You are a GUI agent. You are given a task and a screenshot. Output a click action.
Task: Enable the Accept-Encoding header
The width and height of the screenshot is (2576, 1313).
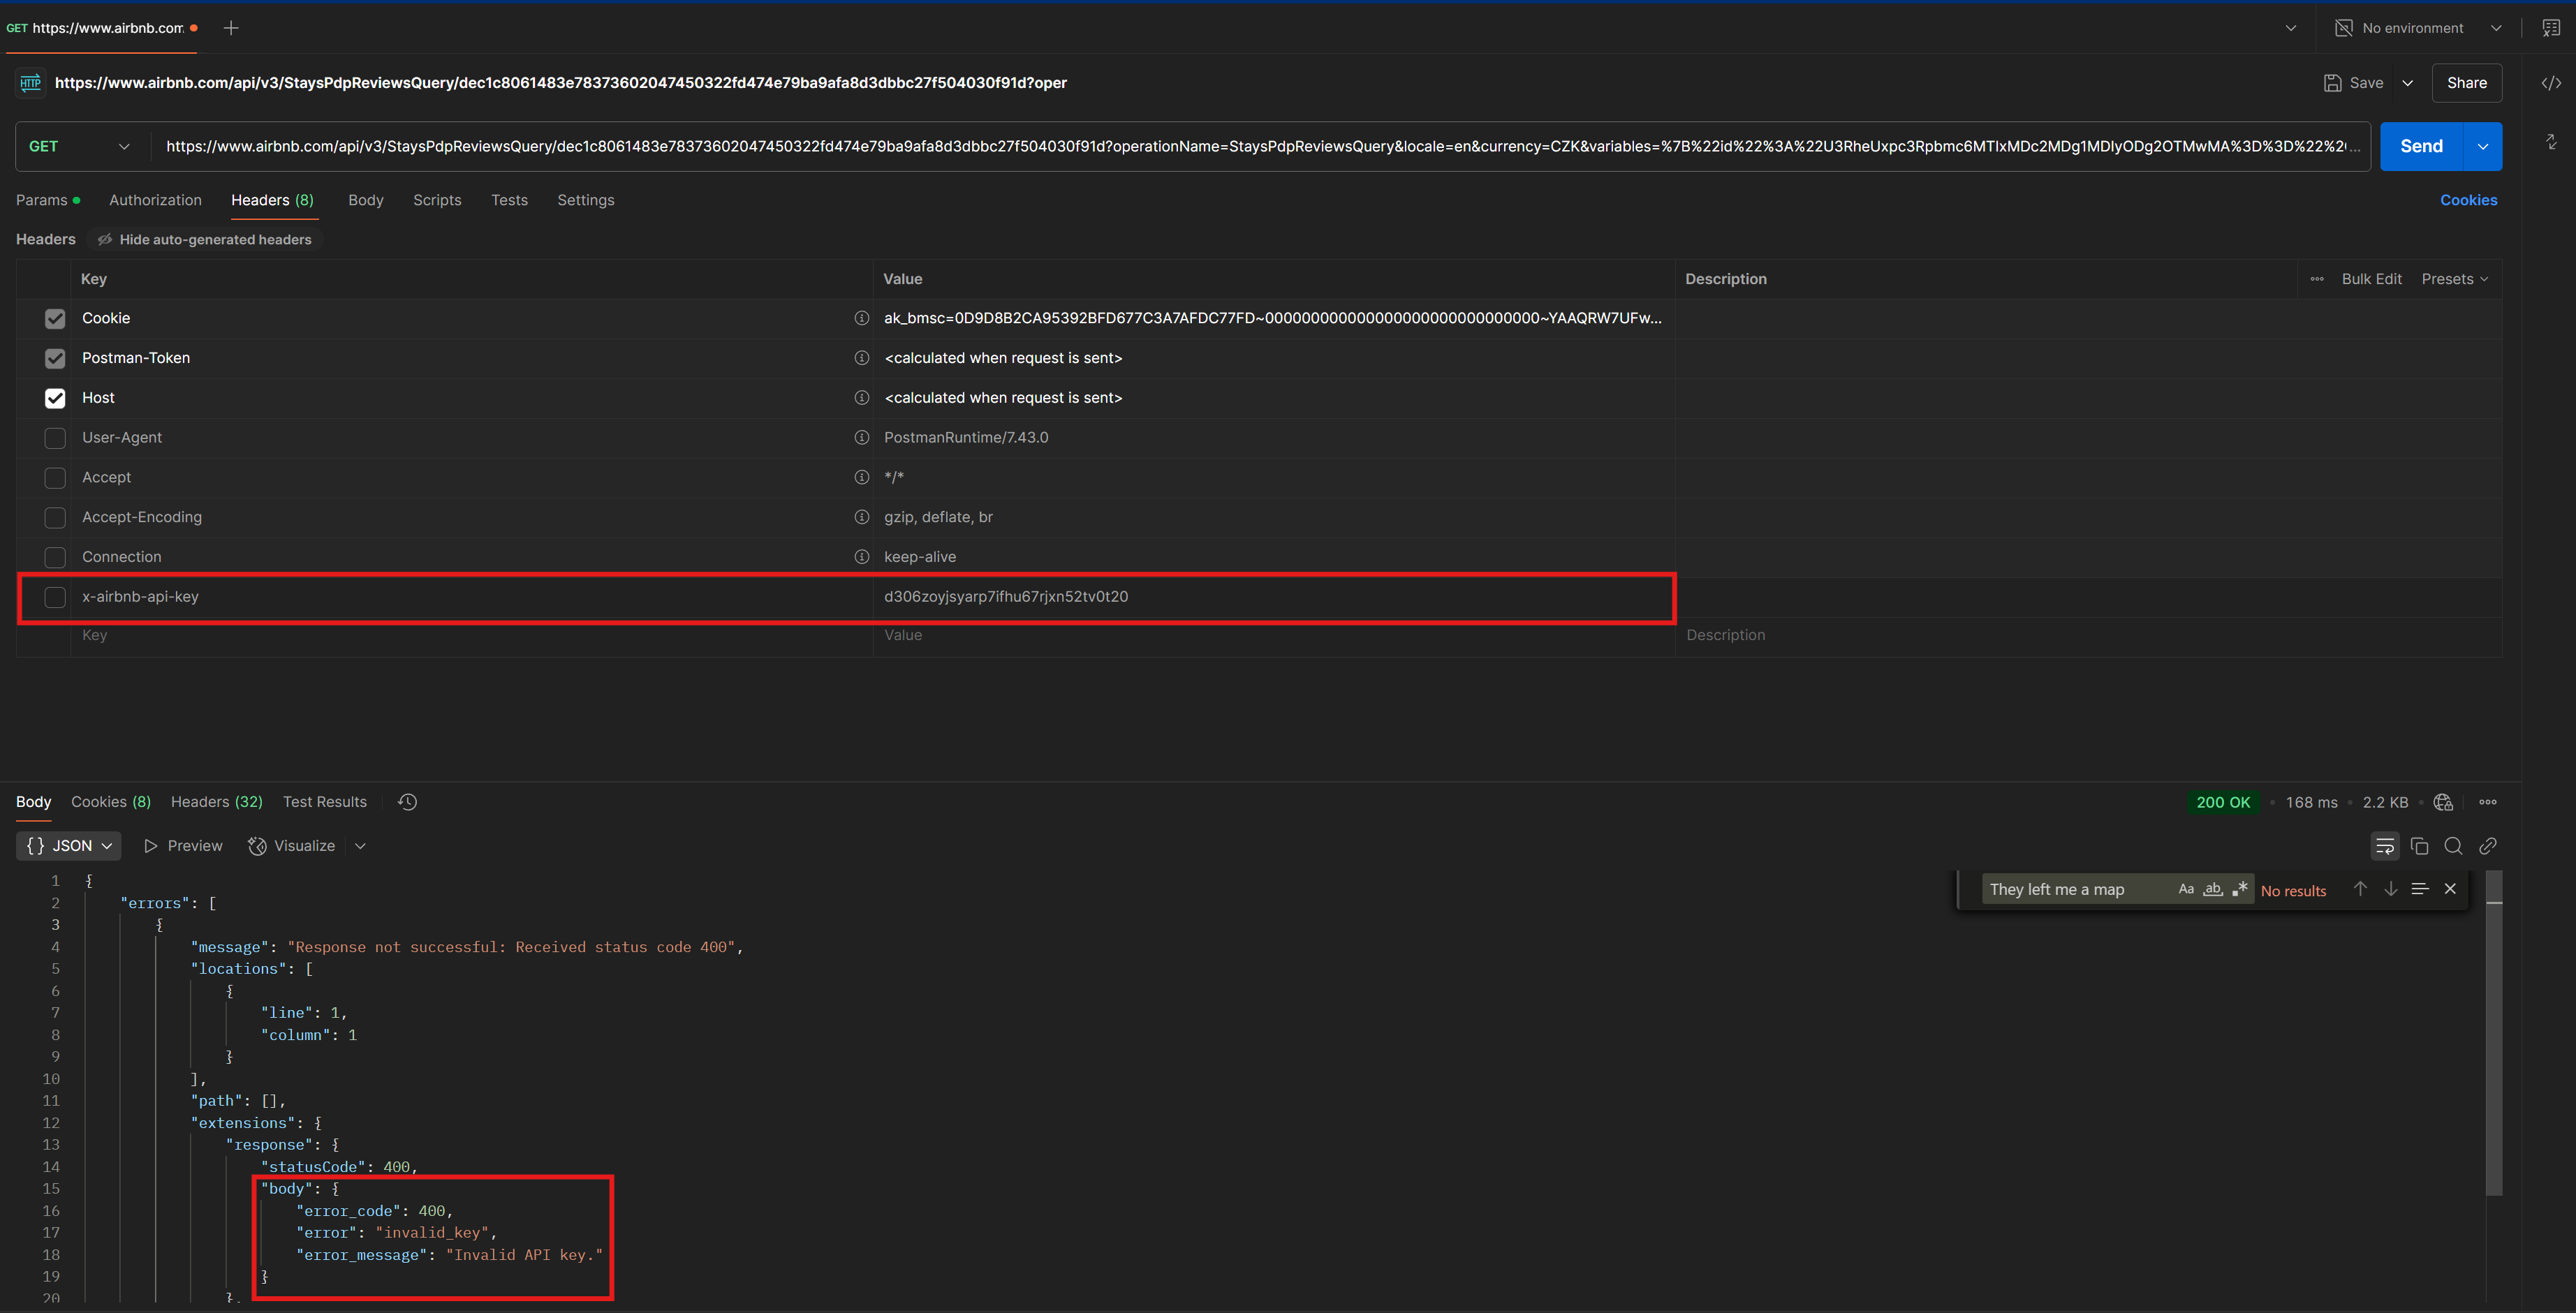tap(55, 517)
